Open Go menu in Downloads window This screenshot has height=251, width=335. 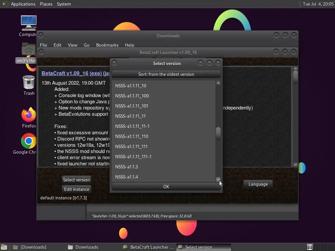(86, 45)
